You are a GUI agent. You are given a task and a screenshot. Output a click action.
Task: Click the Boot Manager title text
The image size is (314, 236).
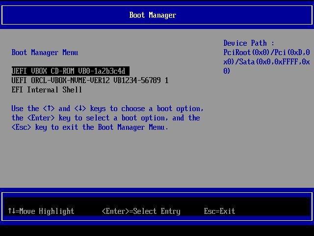[x=153, y=15]
